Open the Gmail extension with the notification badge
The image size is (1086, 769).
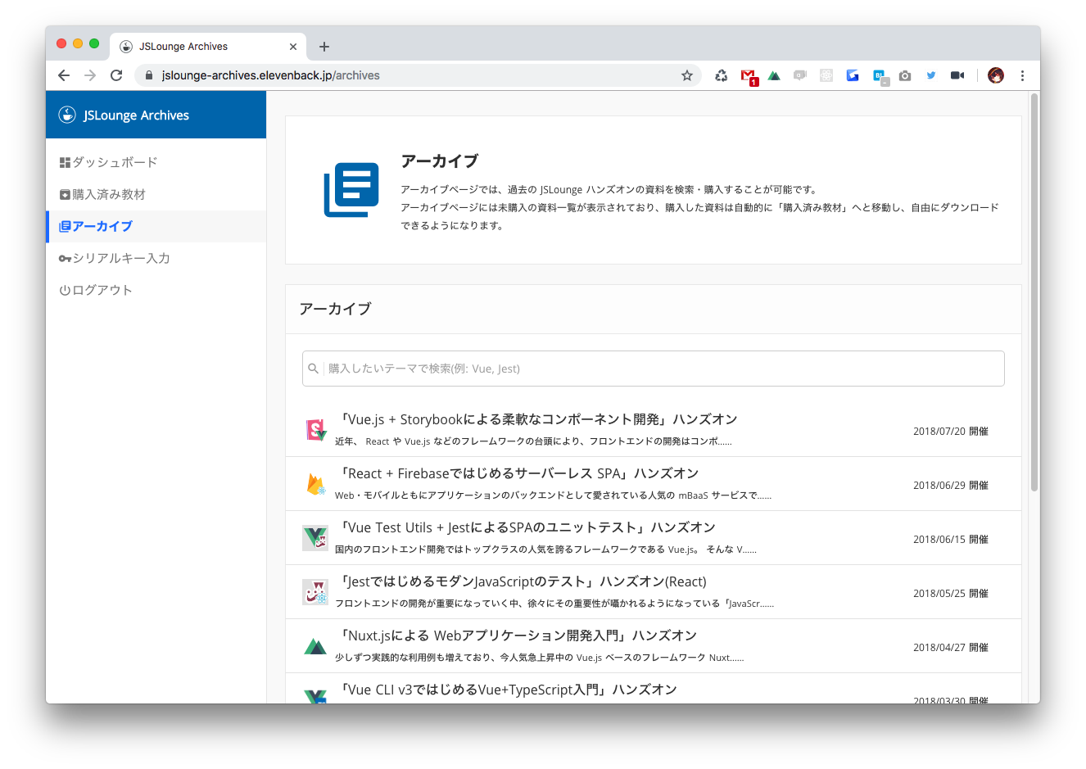click(748, 75)
